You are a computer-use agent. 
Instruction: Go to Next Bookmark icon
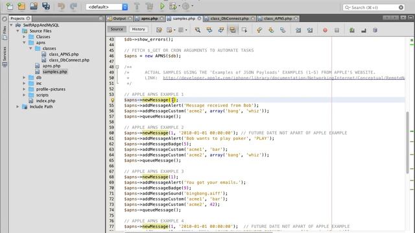(271, 30)
